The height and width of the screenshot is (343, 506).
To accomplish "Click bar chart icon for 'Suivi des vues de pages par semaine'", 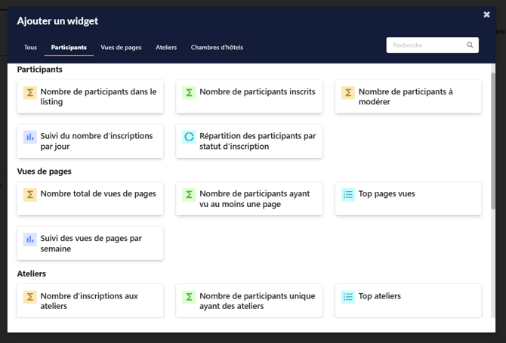I will point(30,239).
